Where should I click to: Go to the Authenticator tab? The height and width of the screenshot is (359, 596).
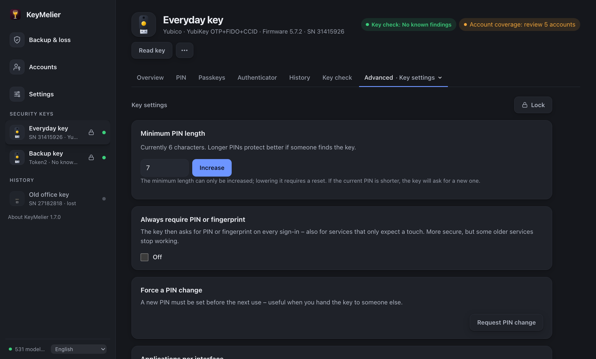[257, 78]
